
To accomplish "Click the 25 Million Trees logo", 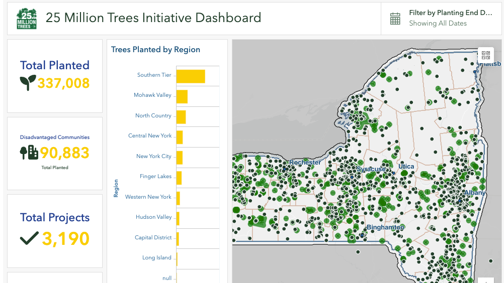I will 27,19.
